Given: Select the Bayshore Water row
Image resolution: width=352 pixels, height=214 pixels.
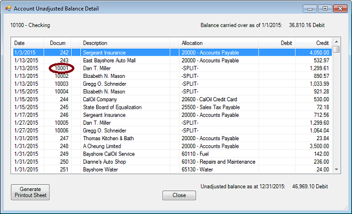Looking at the screenshot, I should tap(172, 169).
